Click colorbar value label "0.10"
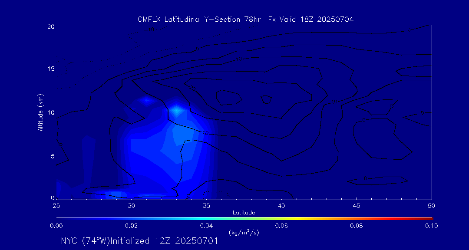Image resolution: width=469 pixels, height=250 pixels. click(x=431, y=226)
